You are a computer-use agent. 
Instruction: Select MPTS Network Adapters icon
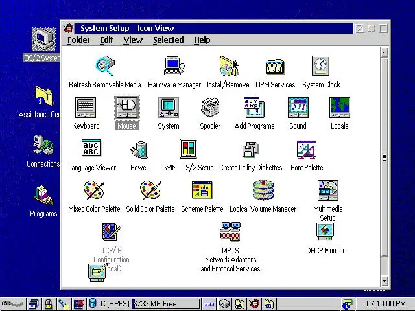[230, 232]
